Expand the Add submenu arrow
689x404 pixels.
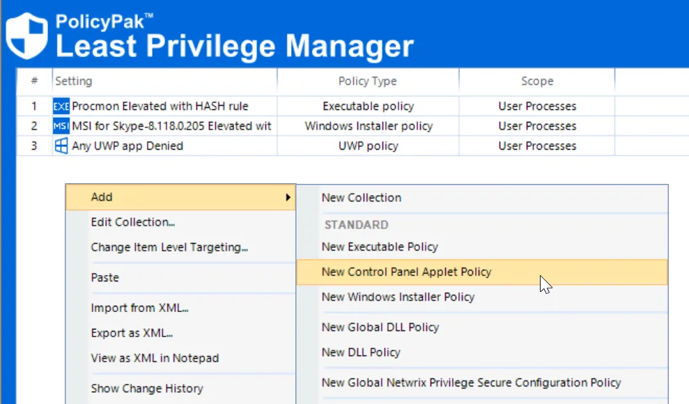coord(288,197)
